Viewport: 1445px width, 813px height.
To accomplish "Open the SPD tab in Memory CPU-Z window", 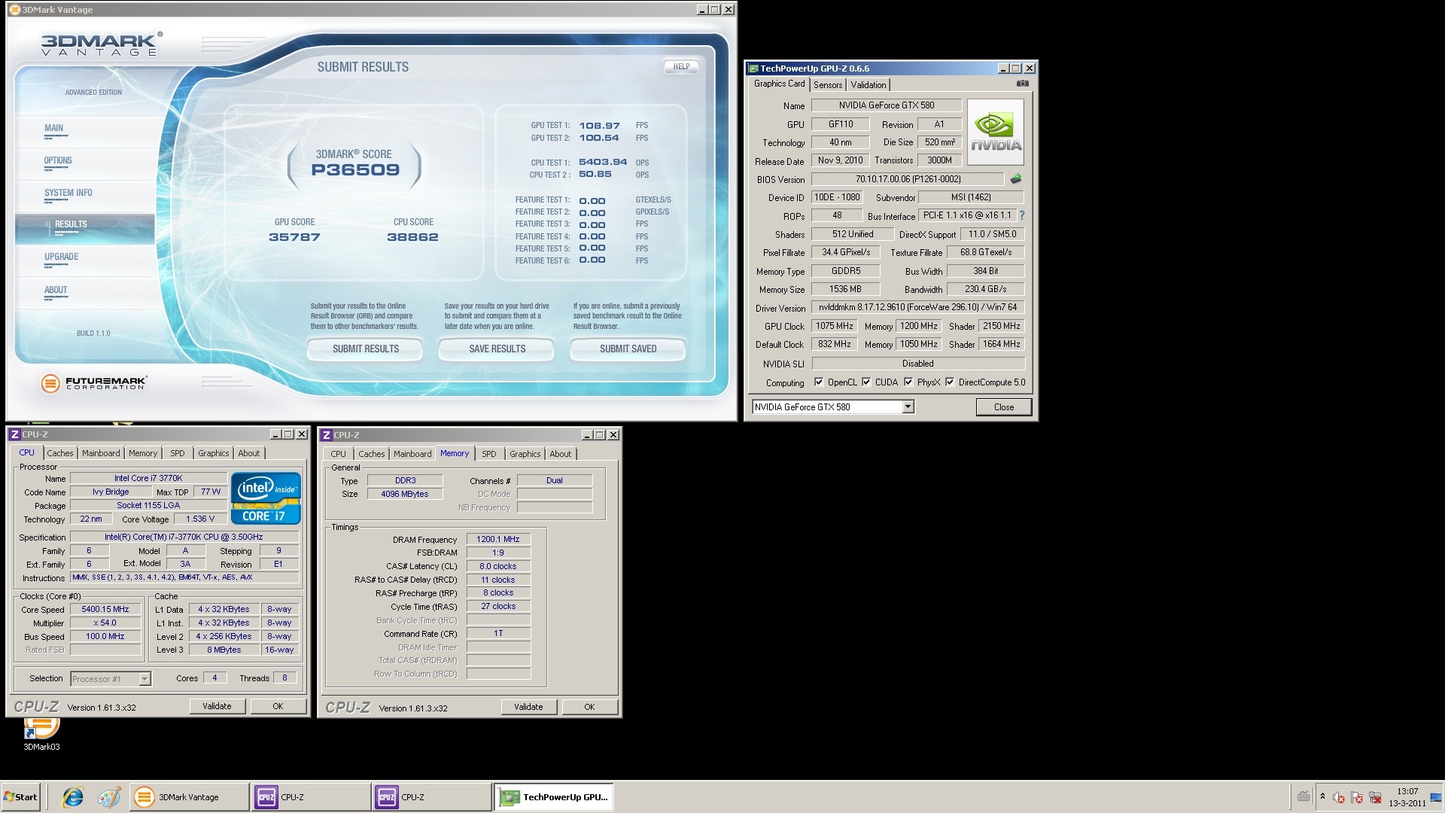I will point(488,454).
